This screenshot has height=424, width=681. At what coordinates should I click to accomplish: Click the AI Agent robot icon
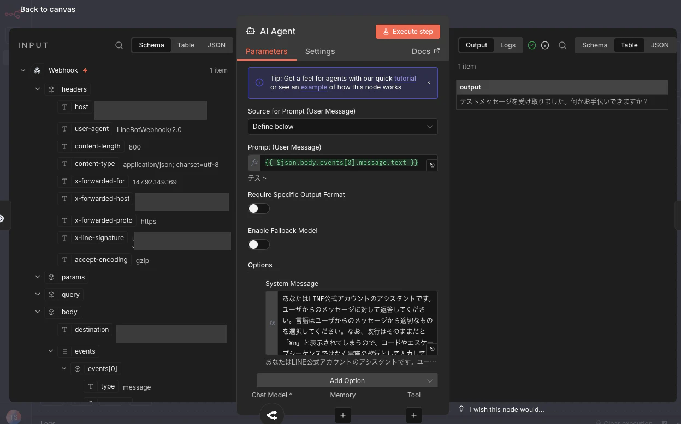coord(251,31)
